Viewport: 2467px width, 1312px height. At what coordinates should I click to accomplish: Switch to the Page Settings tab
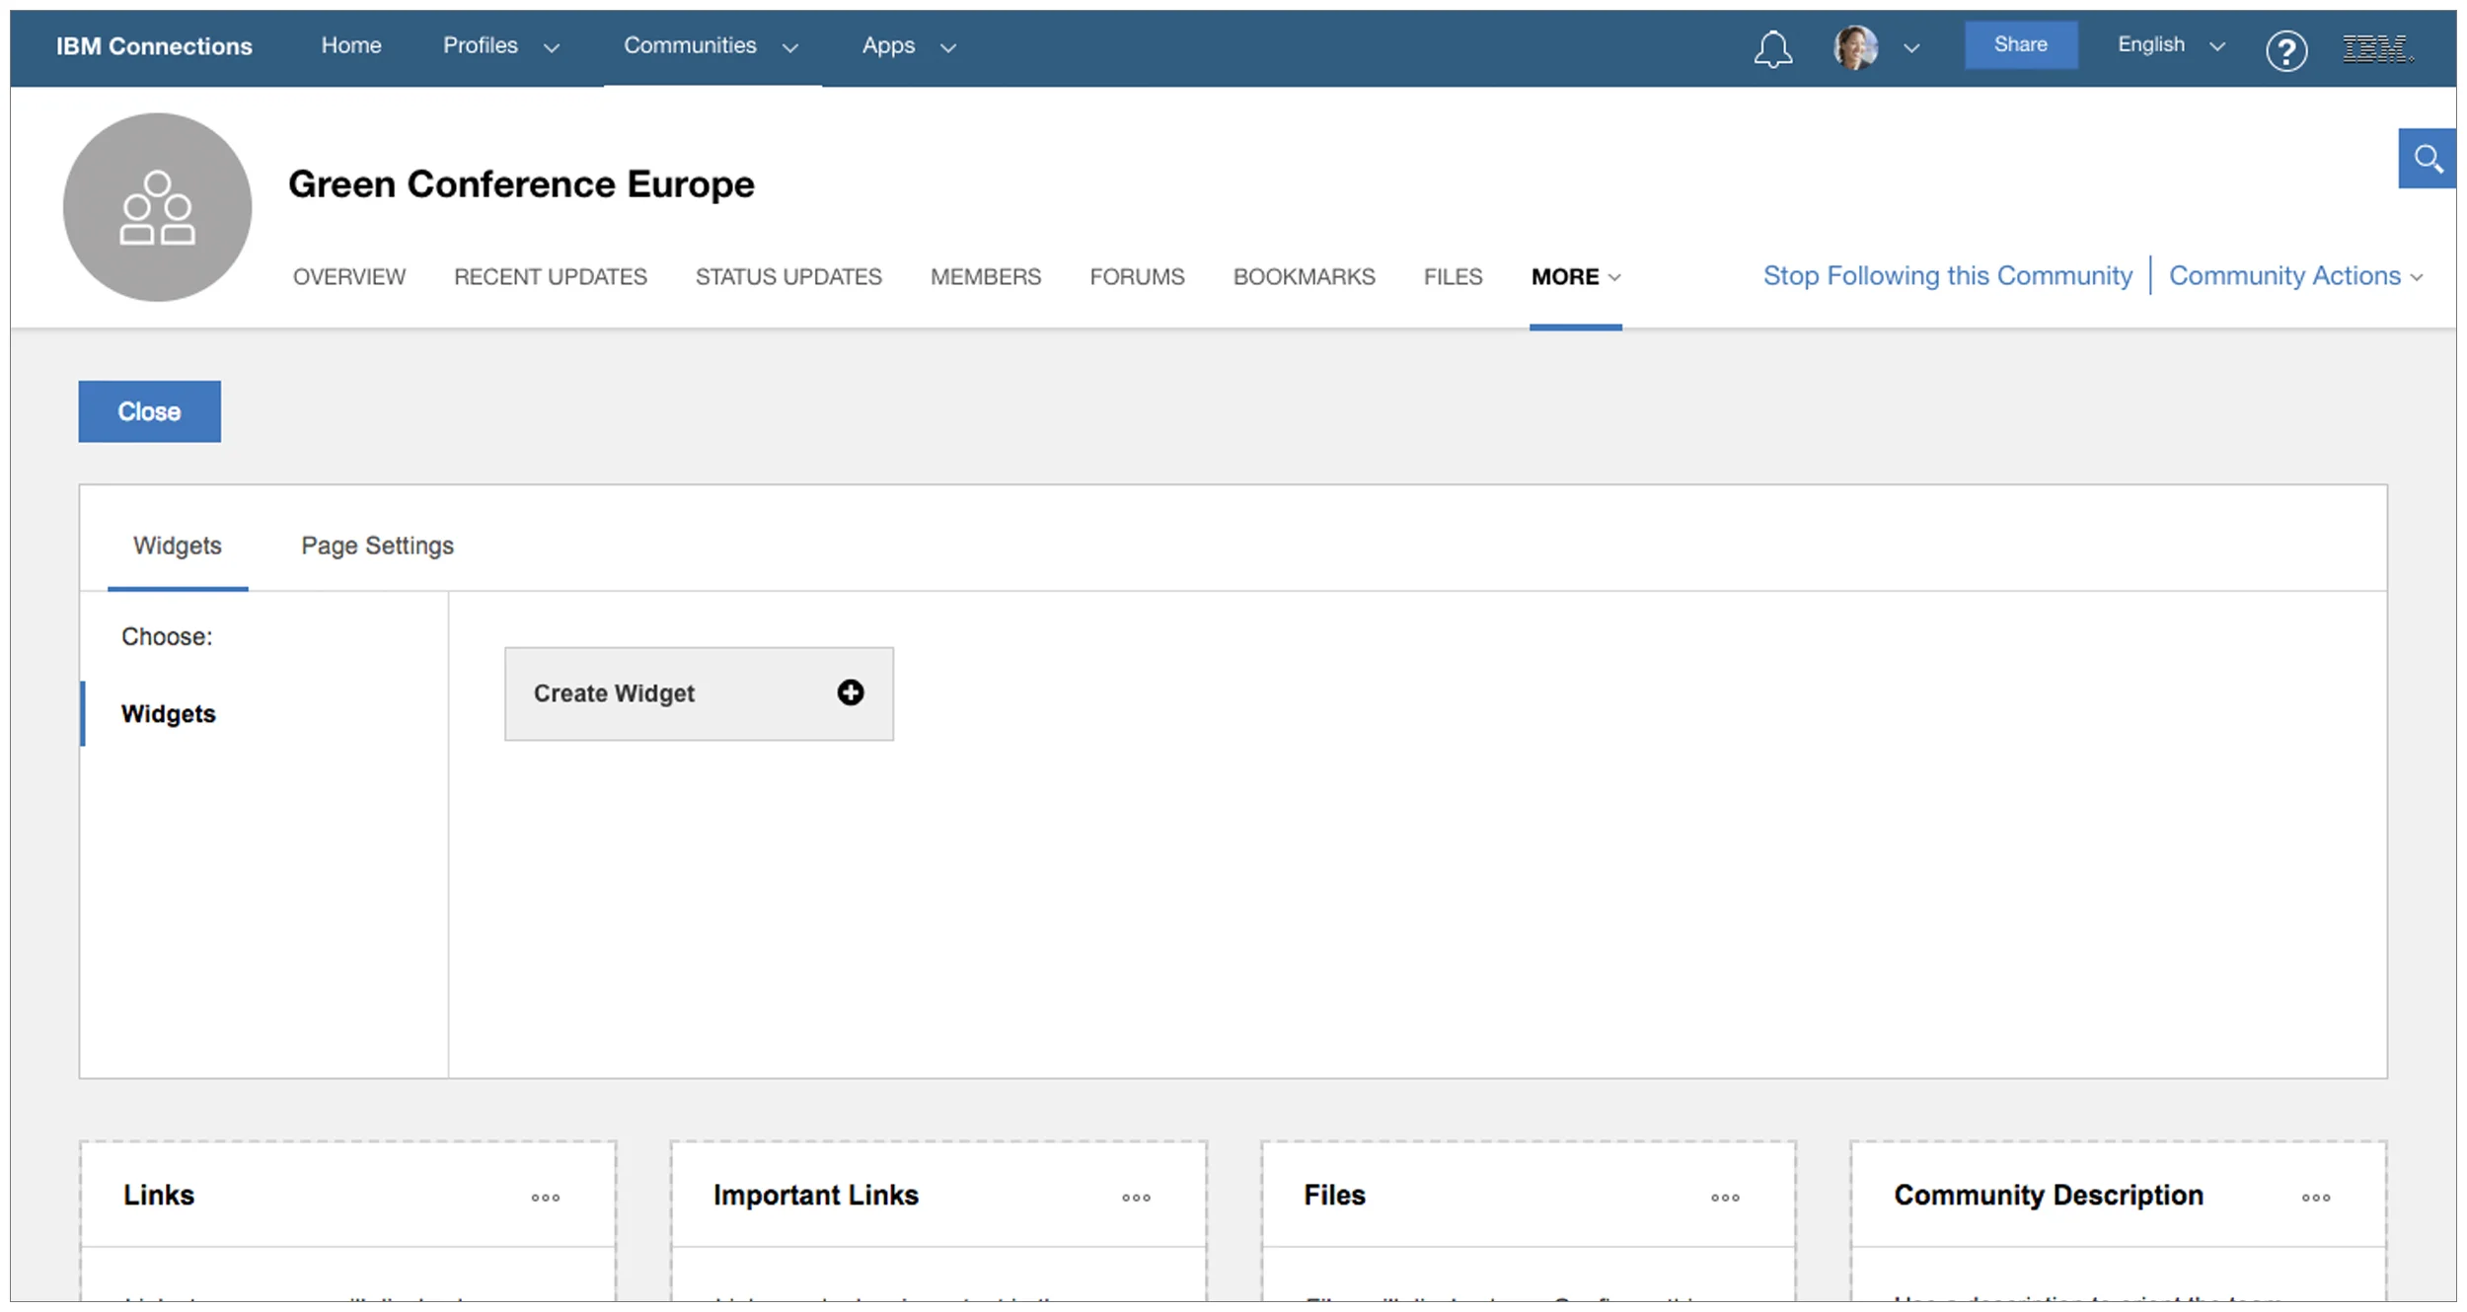click(377, 546)
